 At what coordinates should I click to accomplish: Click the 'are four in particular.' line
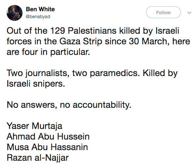[48, 52]
